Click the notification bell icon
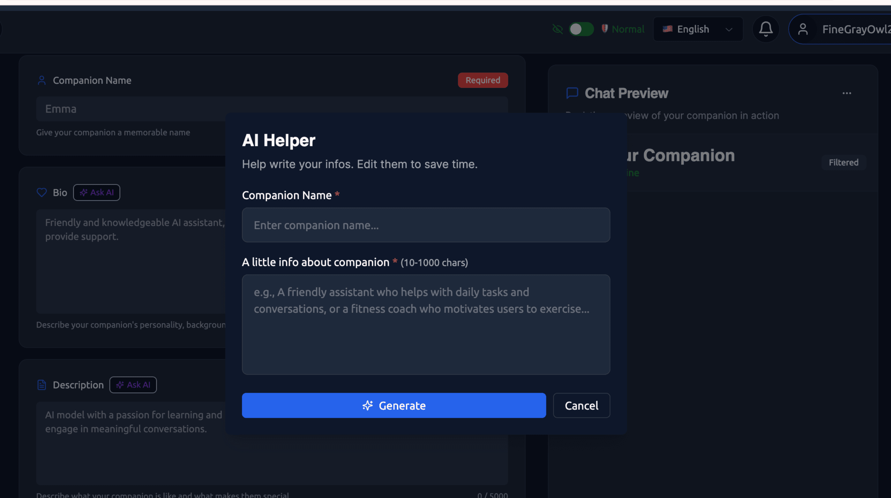This screenshot has width=891, height=498. pyautogui.click(x=765, y=29)
